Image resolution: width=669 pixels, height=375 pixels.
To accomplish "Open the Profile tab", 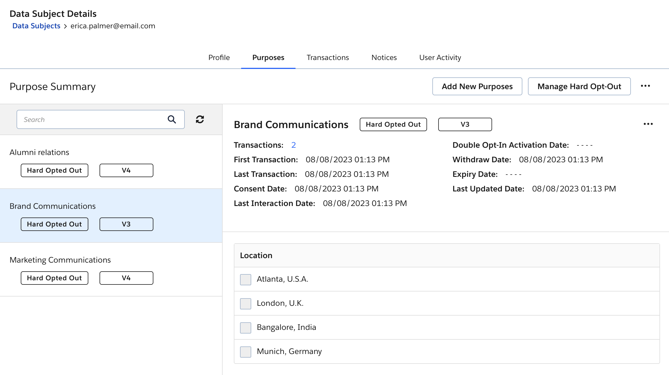I will [x=219, y=57].
